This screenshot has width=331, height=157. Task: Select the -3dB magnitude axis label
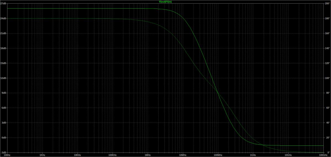pos(3,152)
